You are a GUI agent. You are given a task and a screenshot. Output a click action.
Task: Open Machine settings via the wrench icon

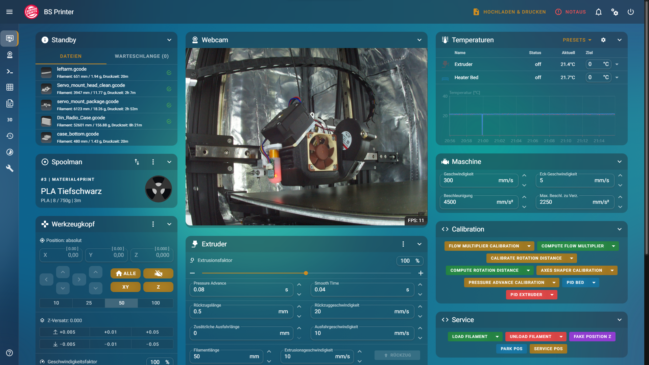click(x=10, y=168)
